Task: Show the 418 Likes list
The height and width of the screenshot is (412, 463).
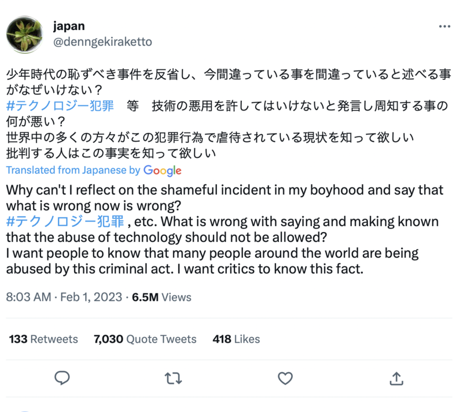Action: [236, 339]
